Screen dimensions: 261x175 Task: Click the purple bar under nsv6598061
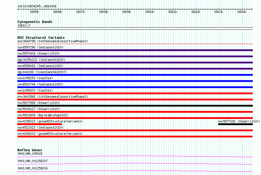click(135, 69)
